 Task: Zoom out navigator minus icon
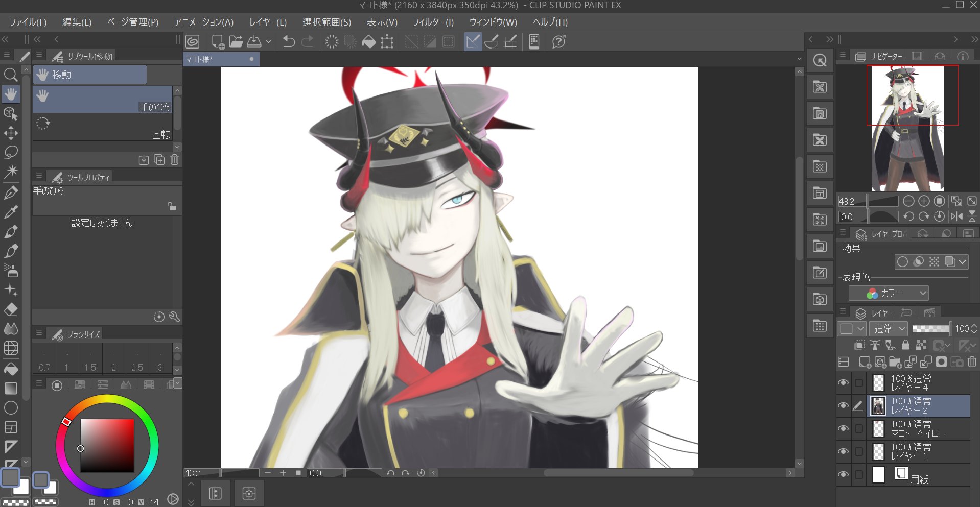908,201
